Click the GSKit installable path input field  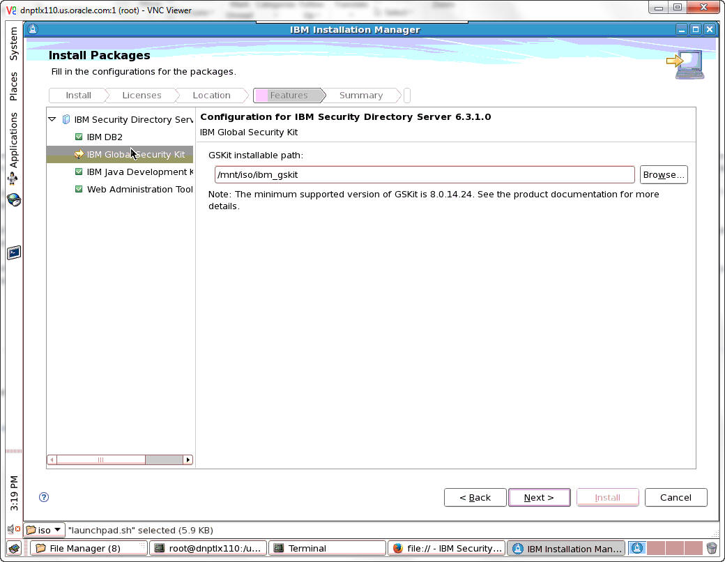(425, 175)
